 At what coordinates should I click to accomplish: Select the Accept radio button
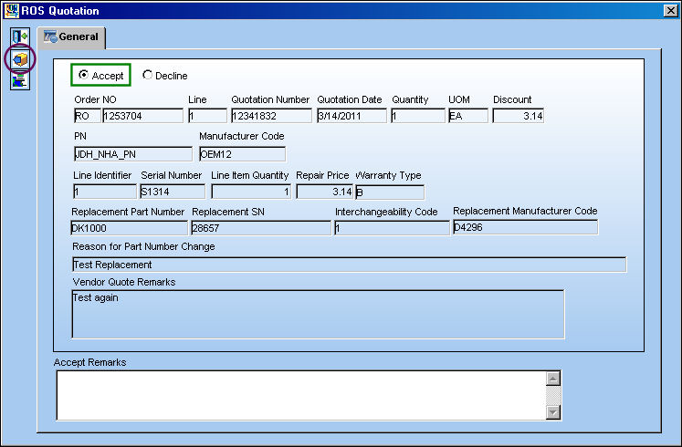pyautogui.click(x=83, y=75)
